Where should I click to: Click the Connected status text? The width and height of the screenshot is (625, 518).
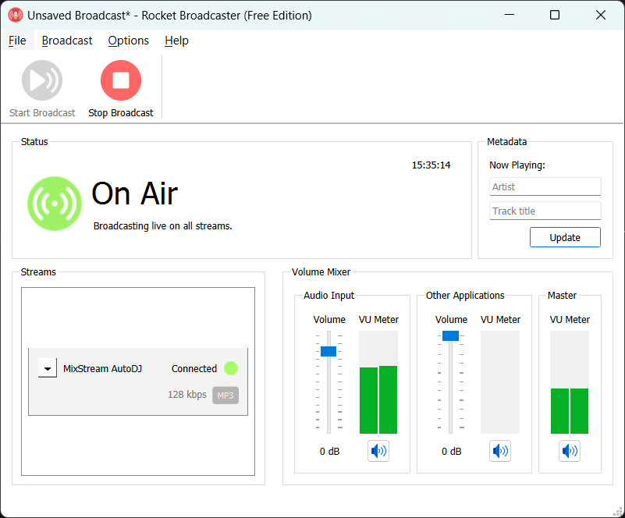tap(194, 368)
